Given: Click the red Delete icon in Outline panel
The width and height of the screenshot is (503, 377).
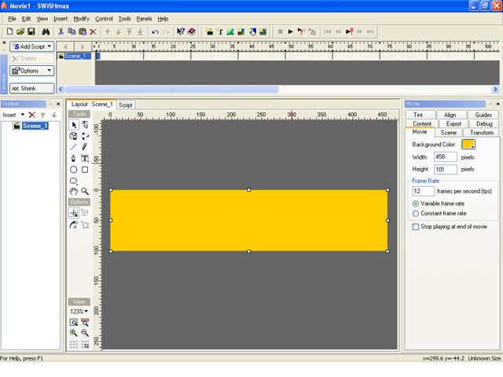Looking at the screenshot, I should [x=32, y=115].
